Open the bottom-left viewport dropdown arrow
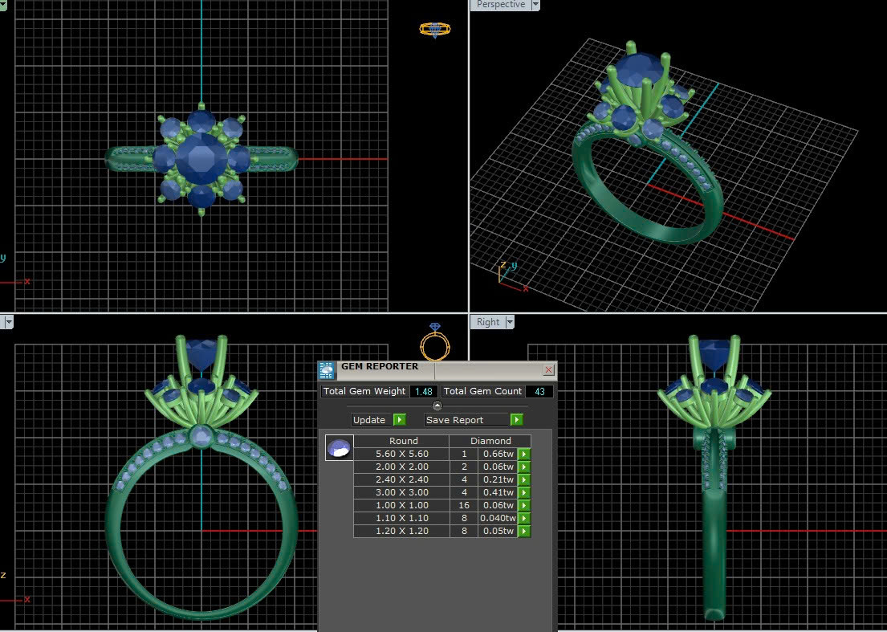Screen dimensions: 887x632 click(x=9, y=322)
